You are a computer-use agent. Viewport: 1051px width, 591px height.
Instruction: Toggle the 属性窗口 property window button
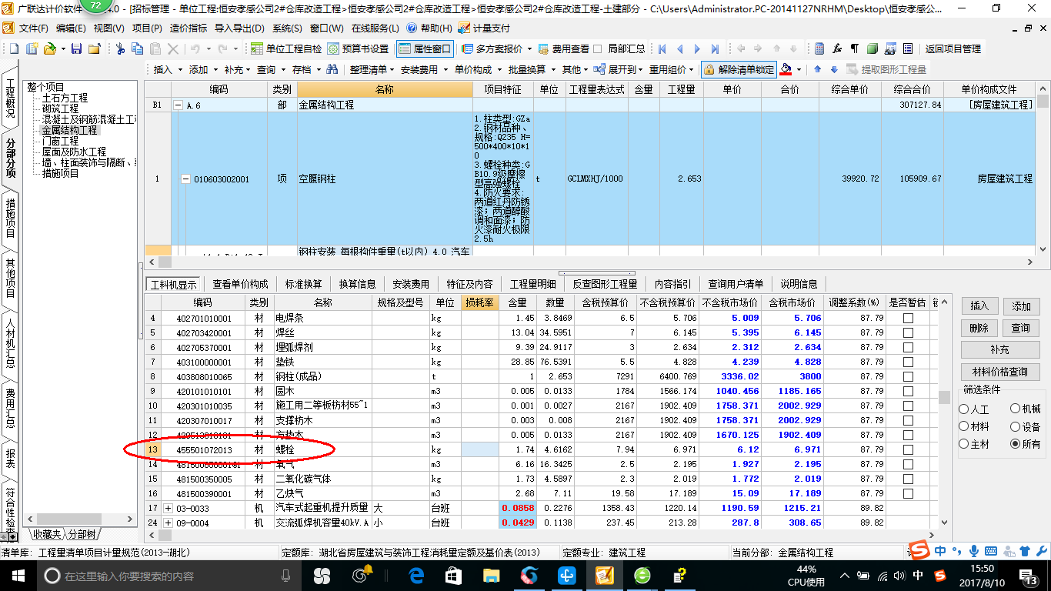(425, 48)
